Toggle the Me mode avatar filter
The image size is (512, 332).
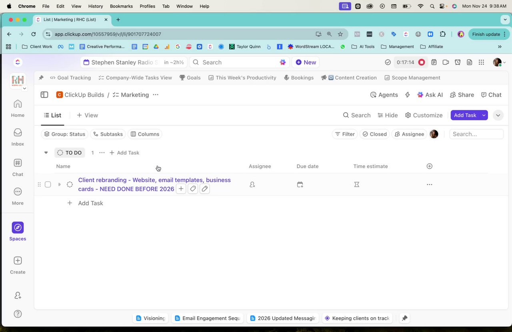click(434, 134)
